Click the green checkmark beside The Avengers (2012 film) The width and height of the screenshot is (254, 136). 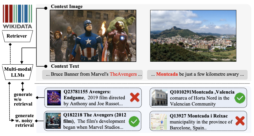pyautogui.click(x=134, y=121)
